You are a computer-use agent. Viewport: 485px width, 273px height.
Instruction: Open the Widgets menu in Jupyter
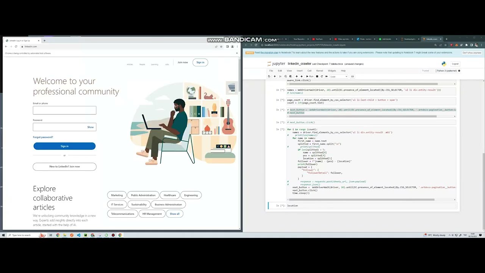tap(332, 71)
